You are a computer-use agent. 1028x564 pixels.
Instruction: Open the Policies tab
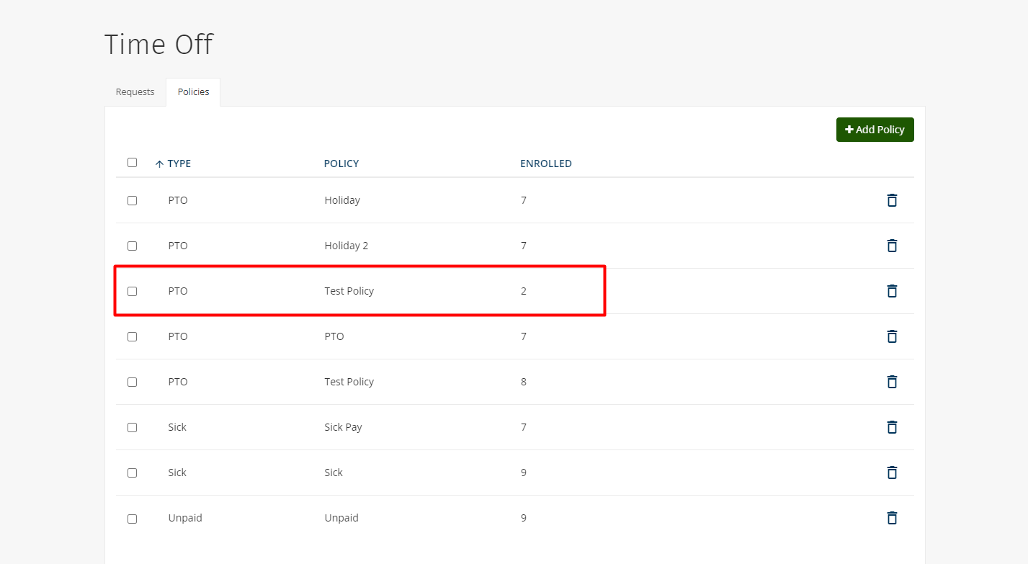(x=193, y=92)
